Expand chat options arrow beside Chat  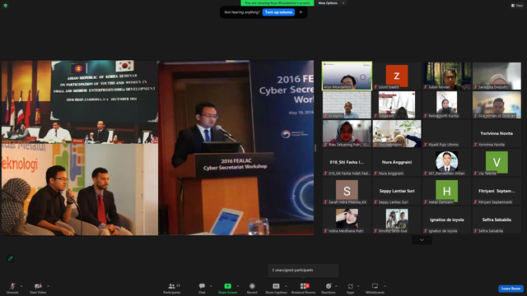pyautogui.click(x=211, y=286)
